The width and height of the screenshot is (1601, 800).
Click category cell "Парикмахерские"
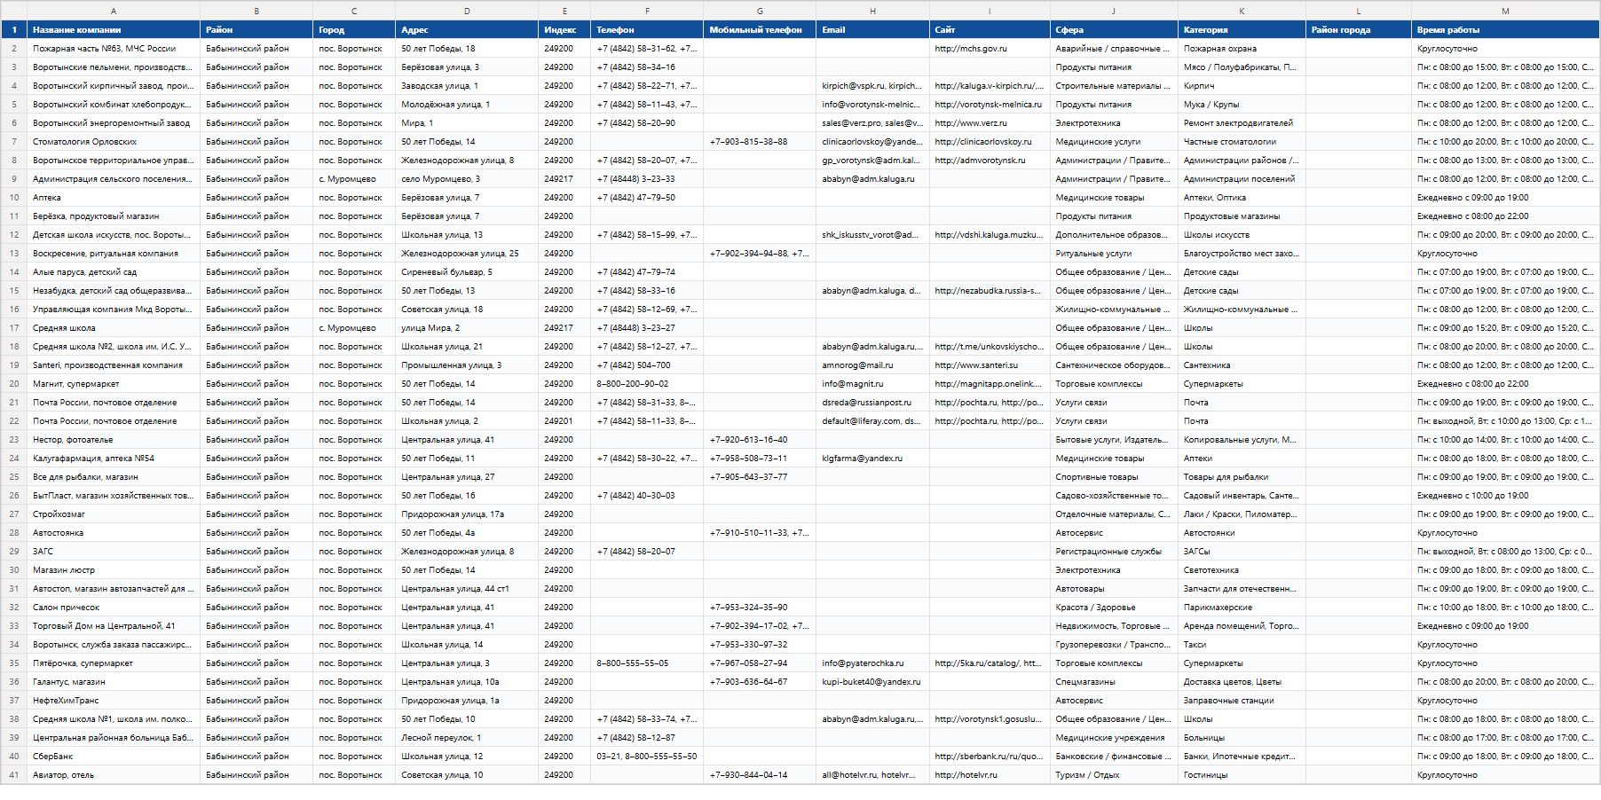click(1242, 608)
